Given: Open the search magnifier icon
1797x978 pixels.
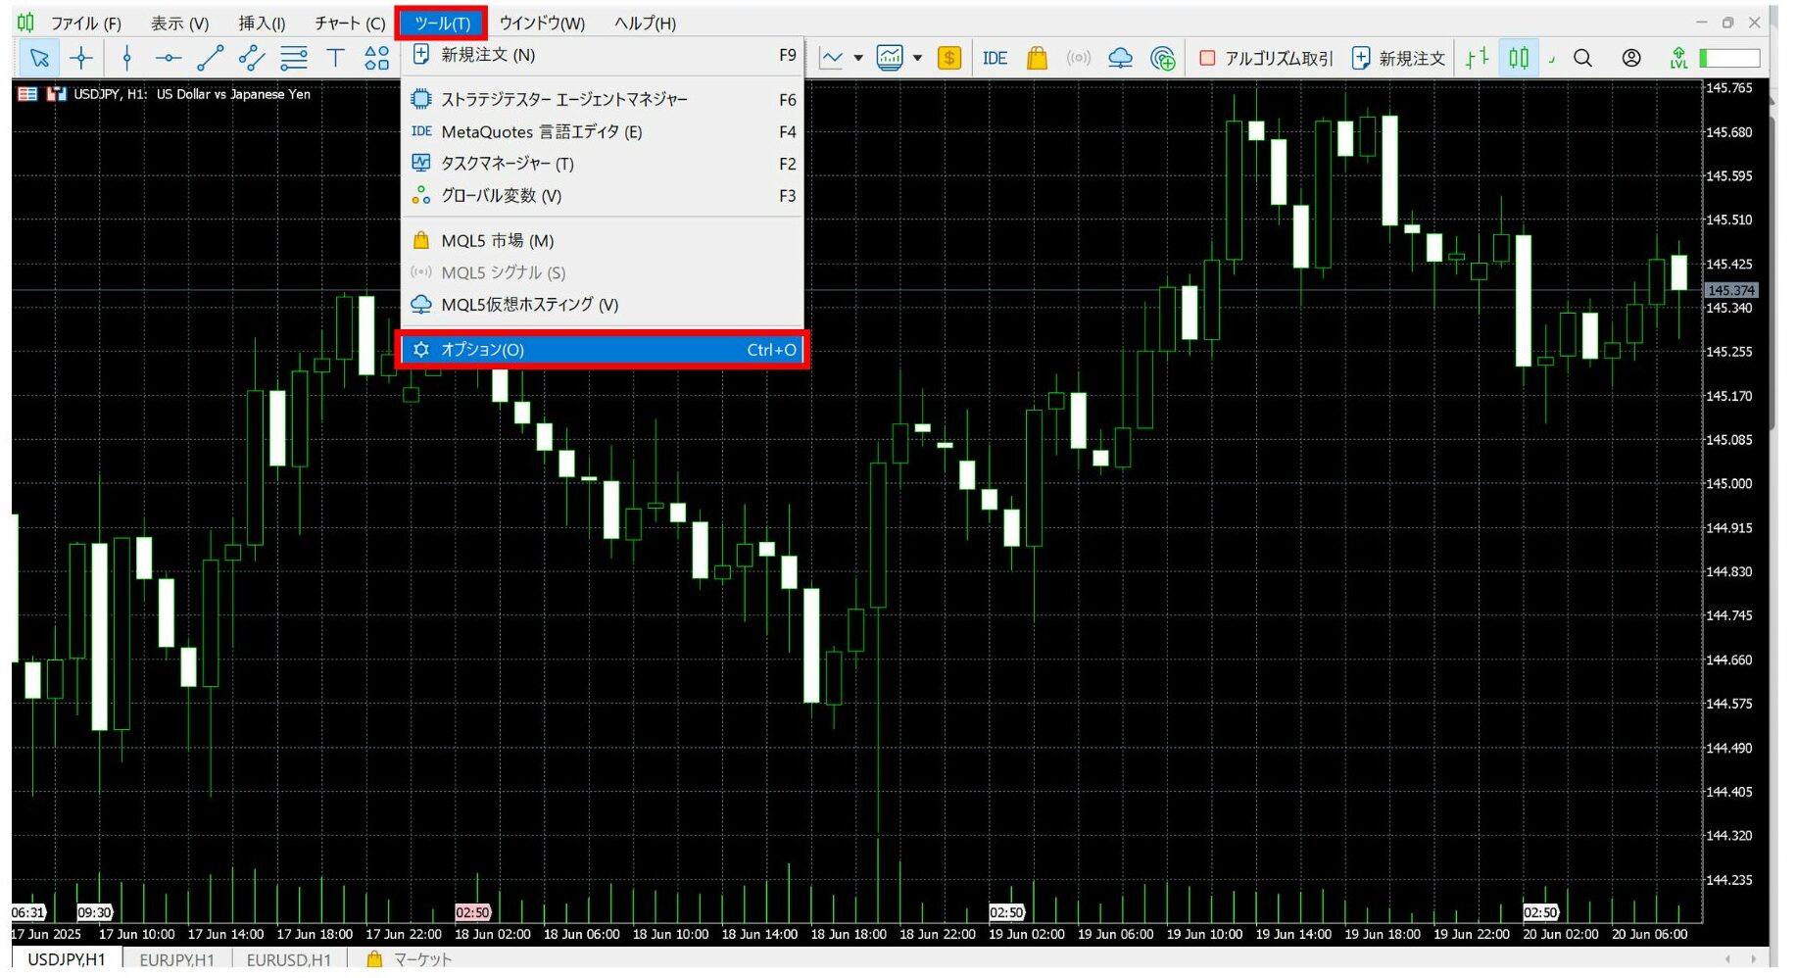Looking at the screenshot, I should point(1582,58).
